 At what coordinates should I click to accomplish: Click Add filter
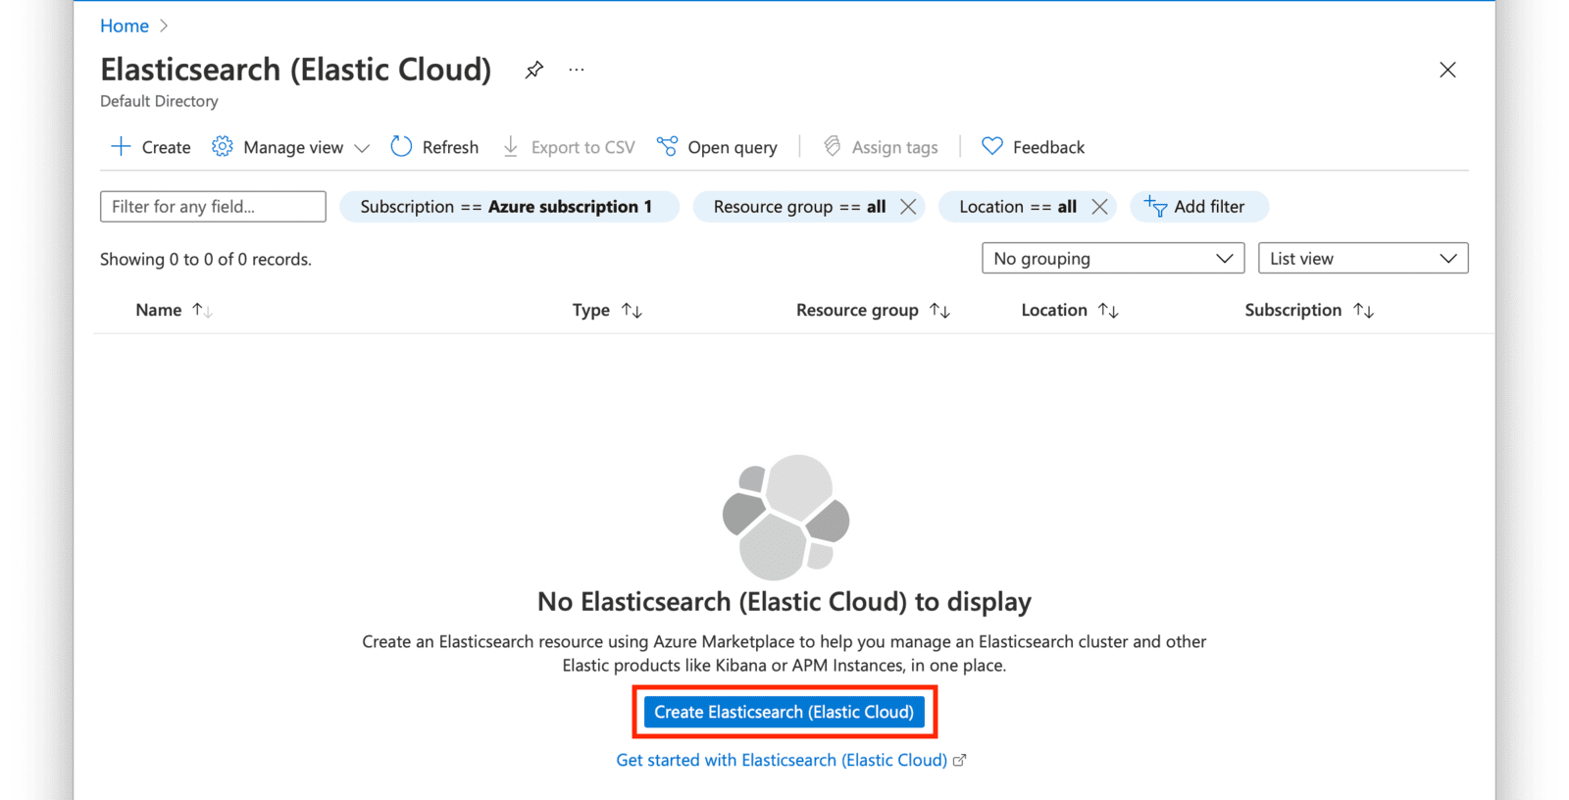tap(1199, 207)
